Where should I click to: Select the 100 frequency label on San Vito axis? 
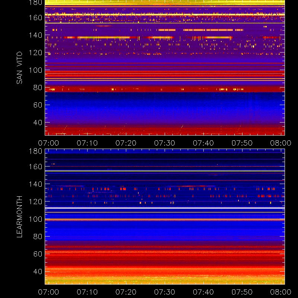[35, 70]
